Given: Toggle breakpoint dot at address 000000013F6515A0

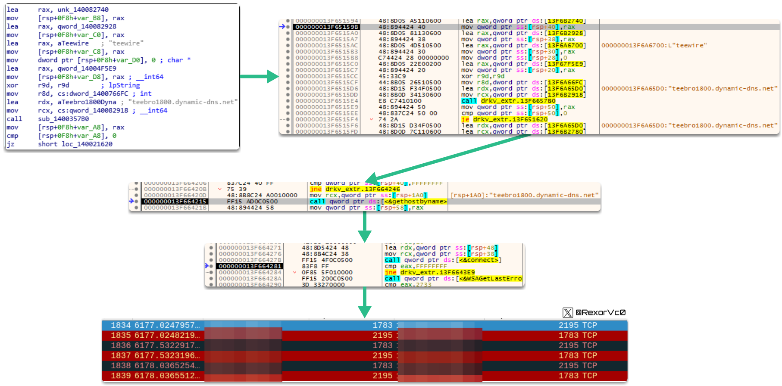Looking at the screenshot, I should (x=288, y=33).
